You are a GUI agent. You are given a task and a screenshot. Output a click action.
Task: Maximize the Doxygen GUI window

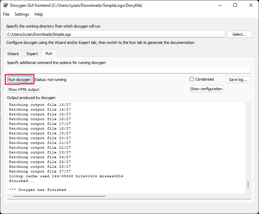tap(235, 5)
